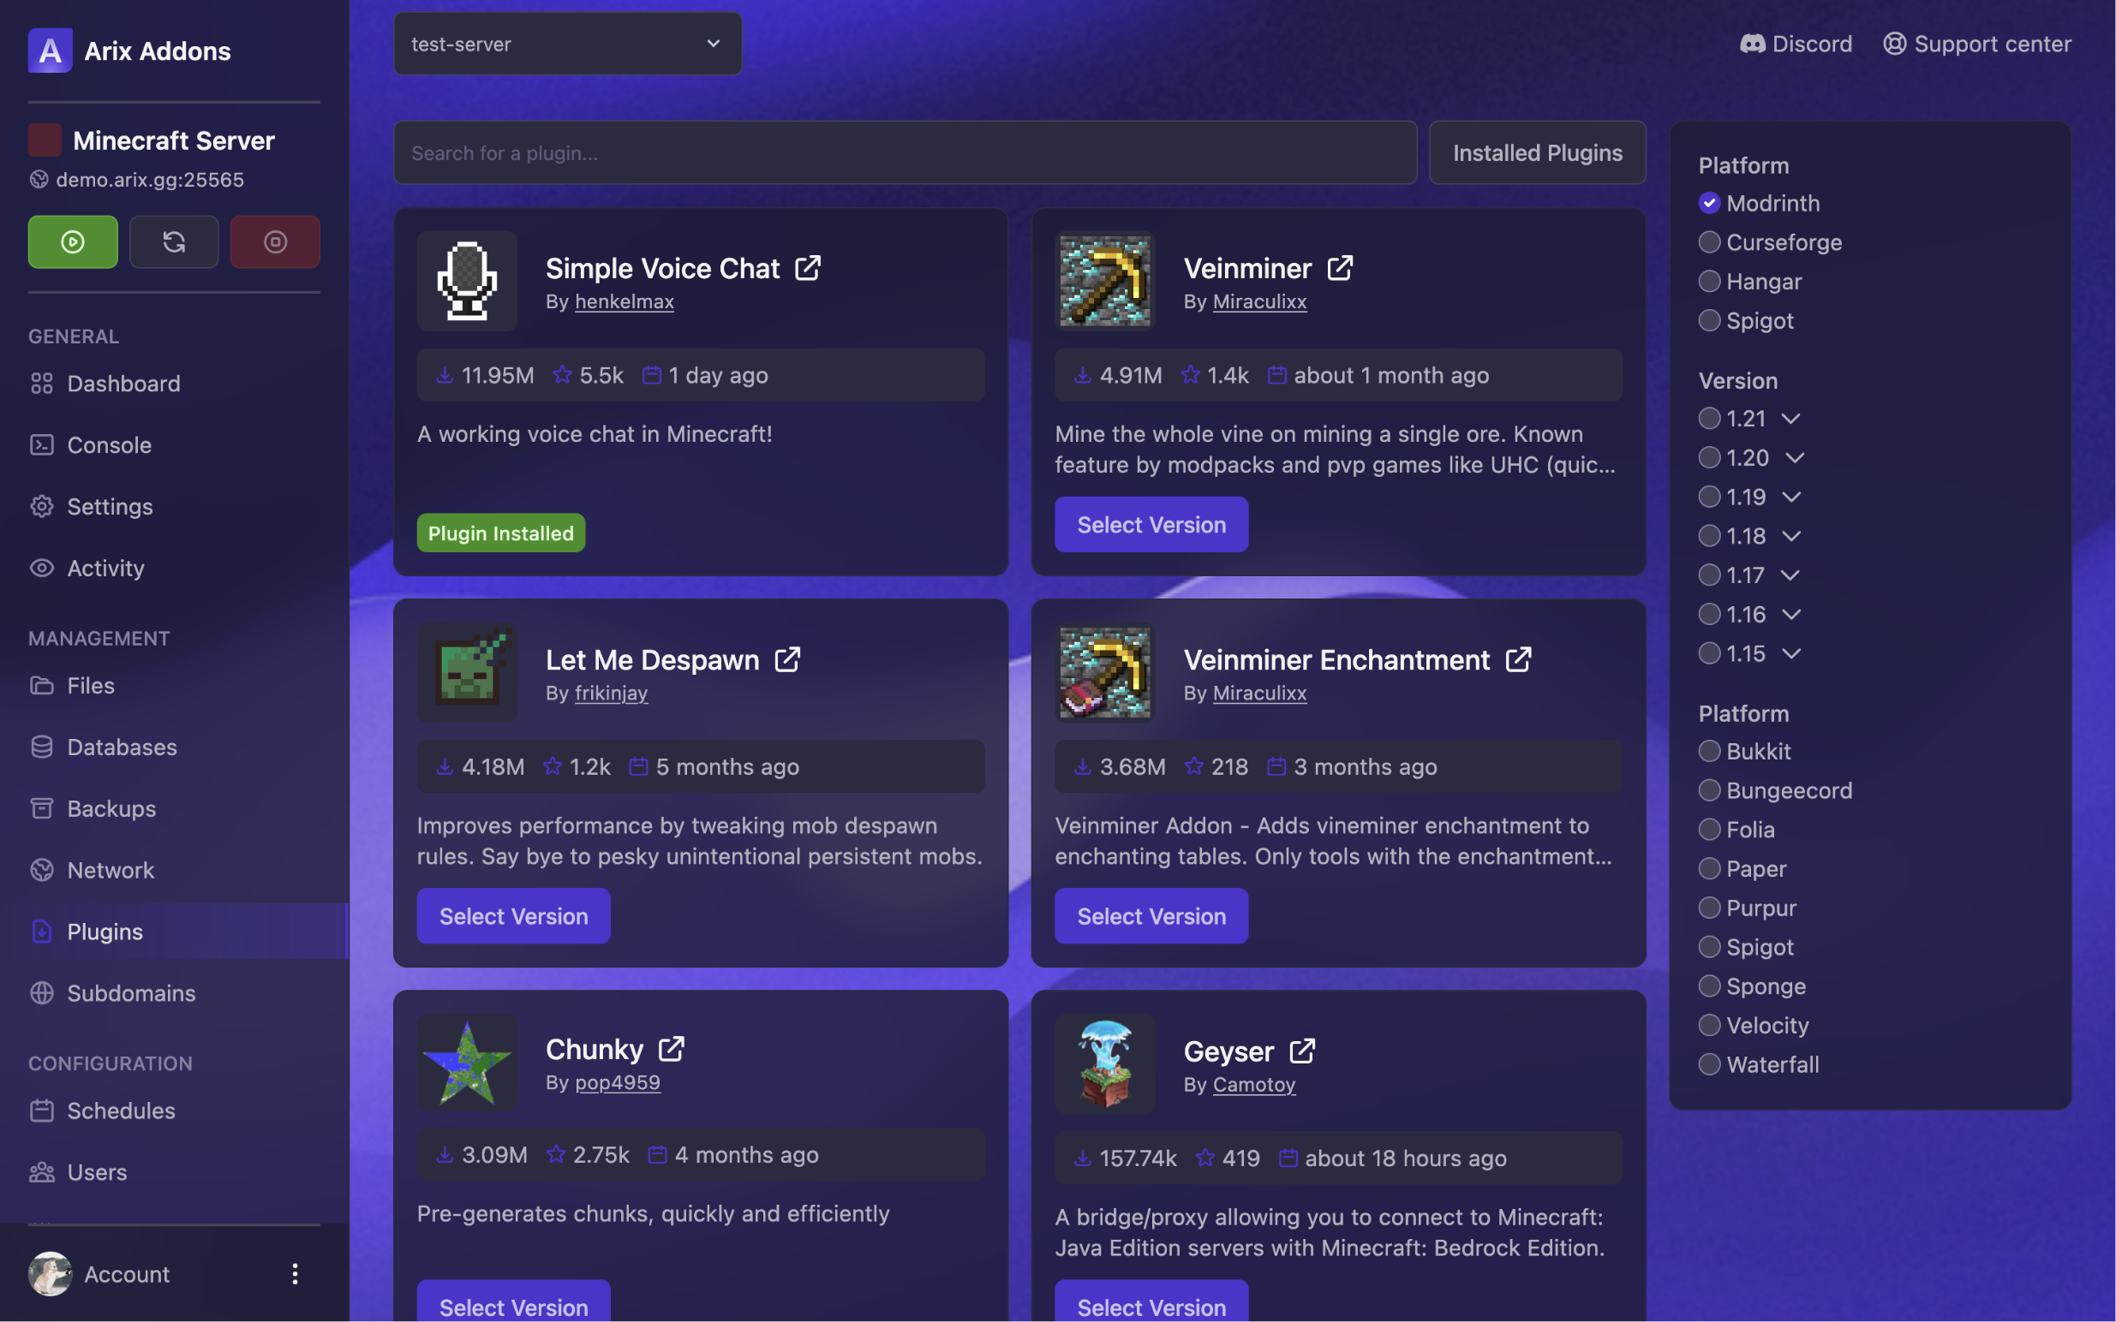Click Select Version for Veinminer

[1151, 525]
